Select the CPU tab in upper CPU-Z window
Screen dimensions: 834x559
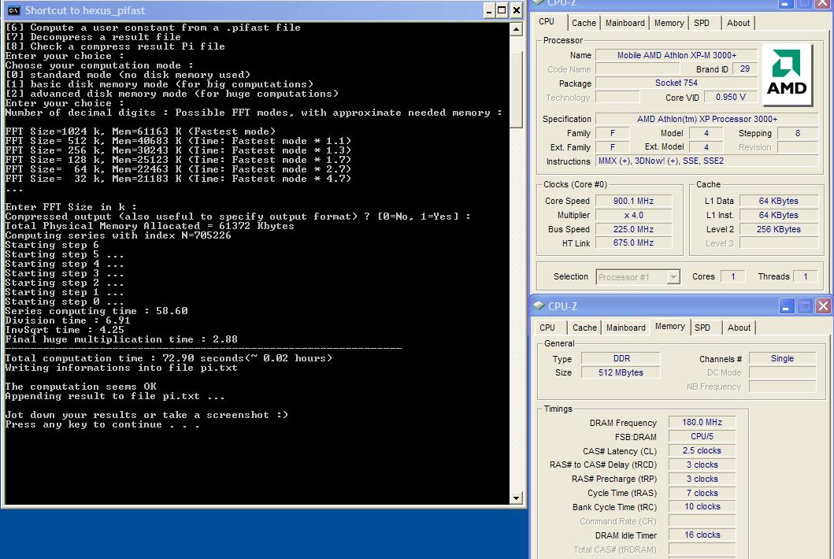tap(547, 22)
